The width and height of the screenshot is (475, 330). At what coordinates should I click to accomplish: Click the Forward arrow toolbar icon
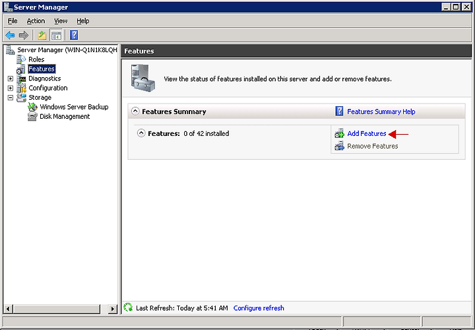point(23,35)
